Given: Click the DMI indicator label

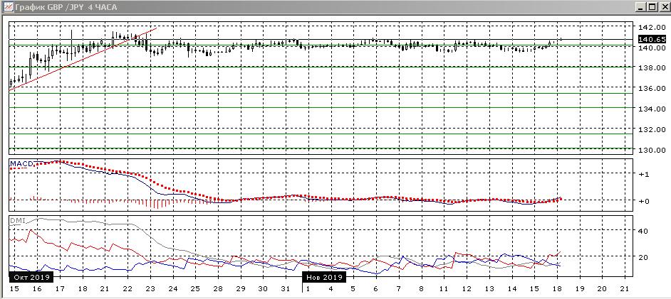Looking at the screenshot, I should tap(16, 221).
